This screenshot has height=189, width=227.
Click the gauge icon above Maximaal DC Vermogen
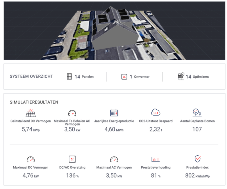point(31,159)
